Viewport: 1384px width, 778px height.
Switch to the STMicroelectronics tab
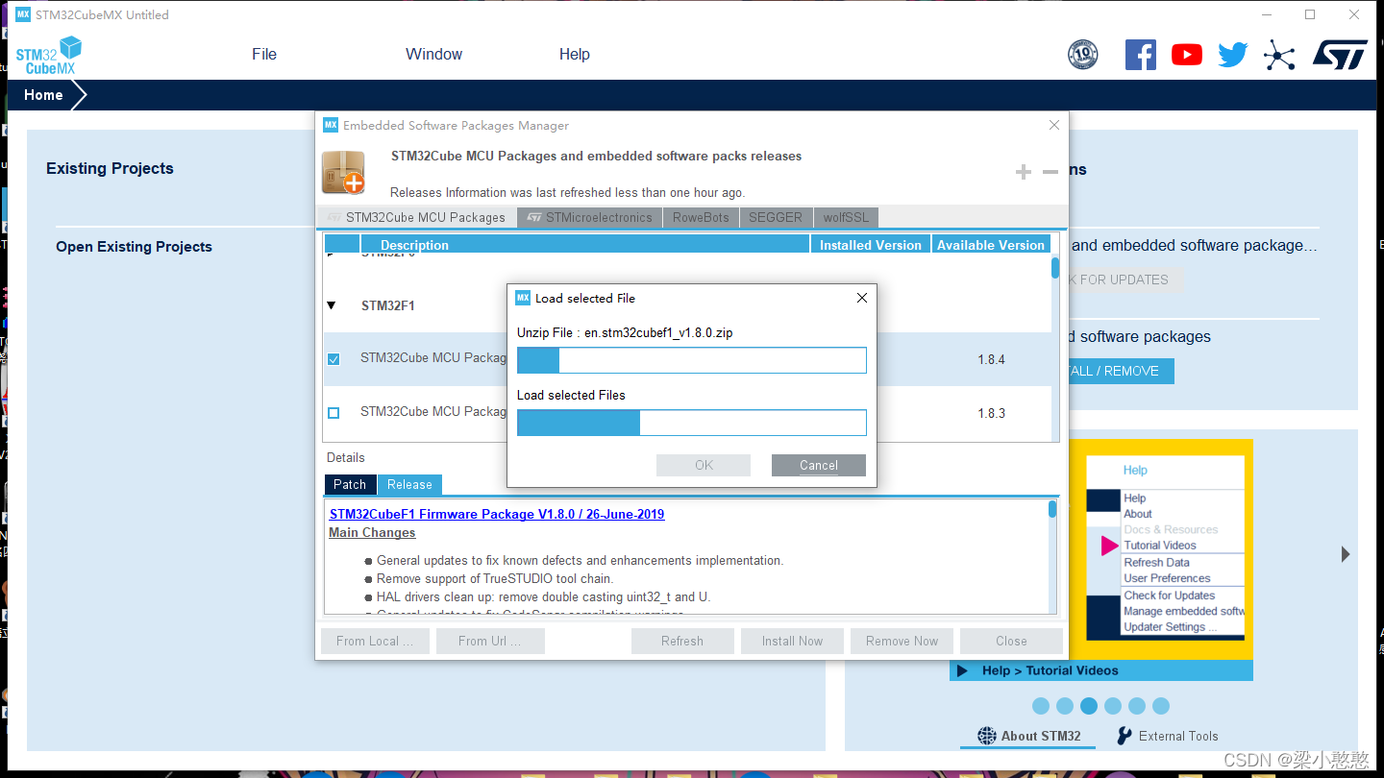[x=589, y=217]
